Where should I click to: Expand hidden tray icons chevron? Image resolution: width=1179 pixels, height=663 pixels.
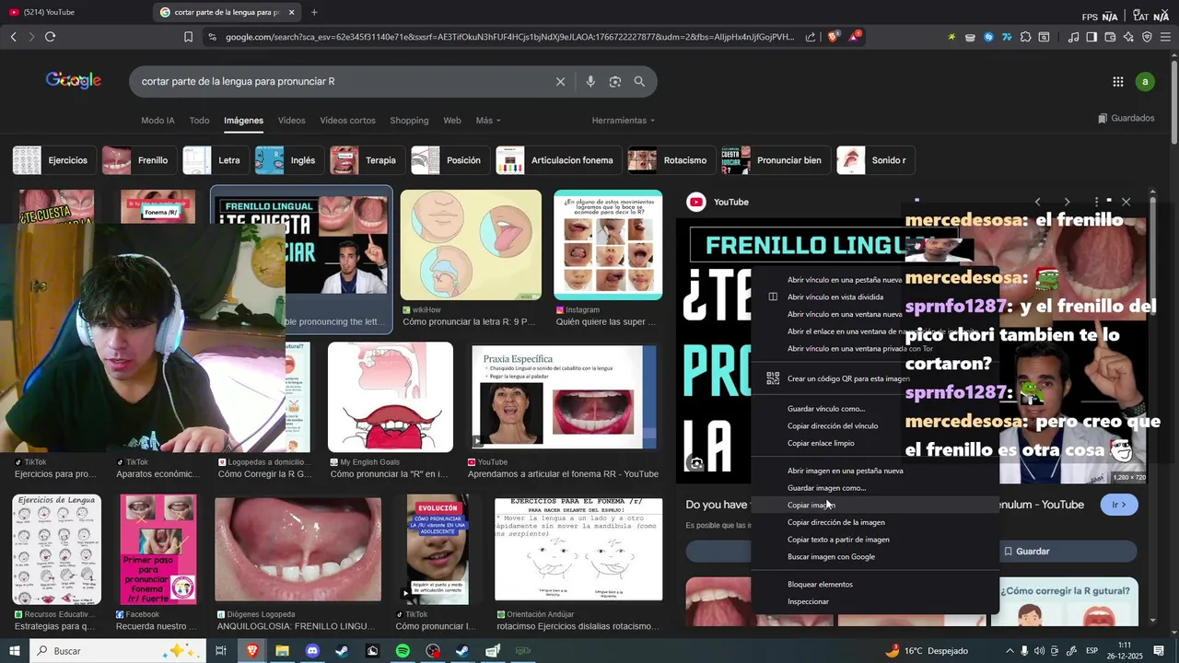click(1010, 651)
